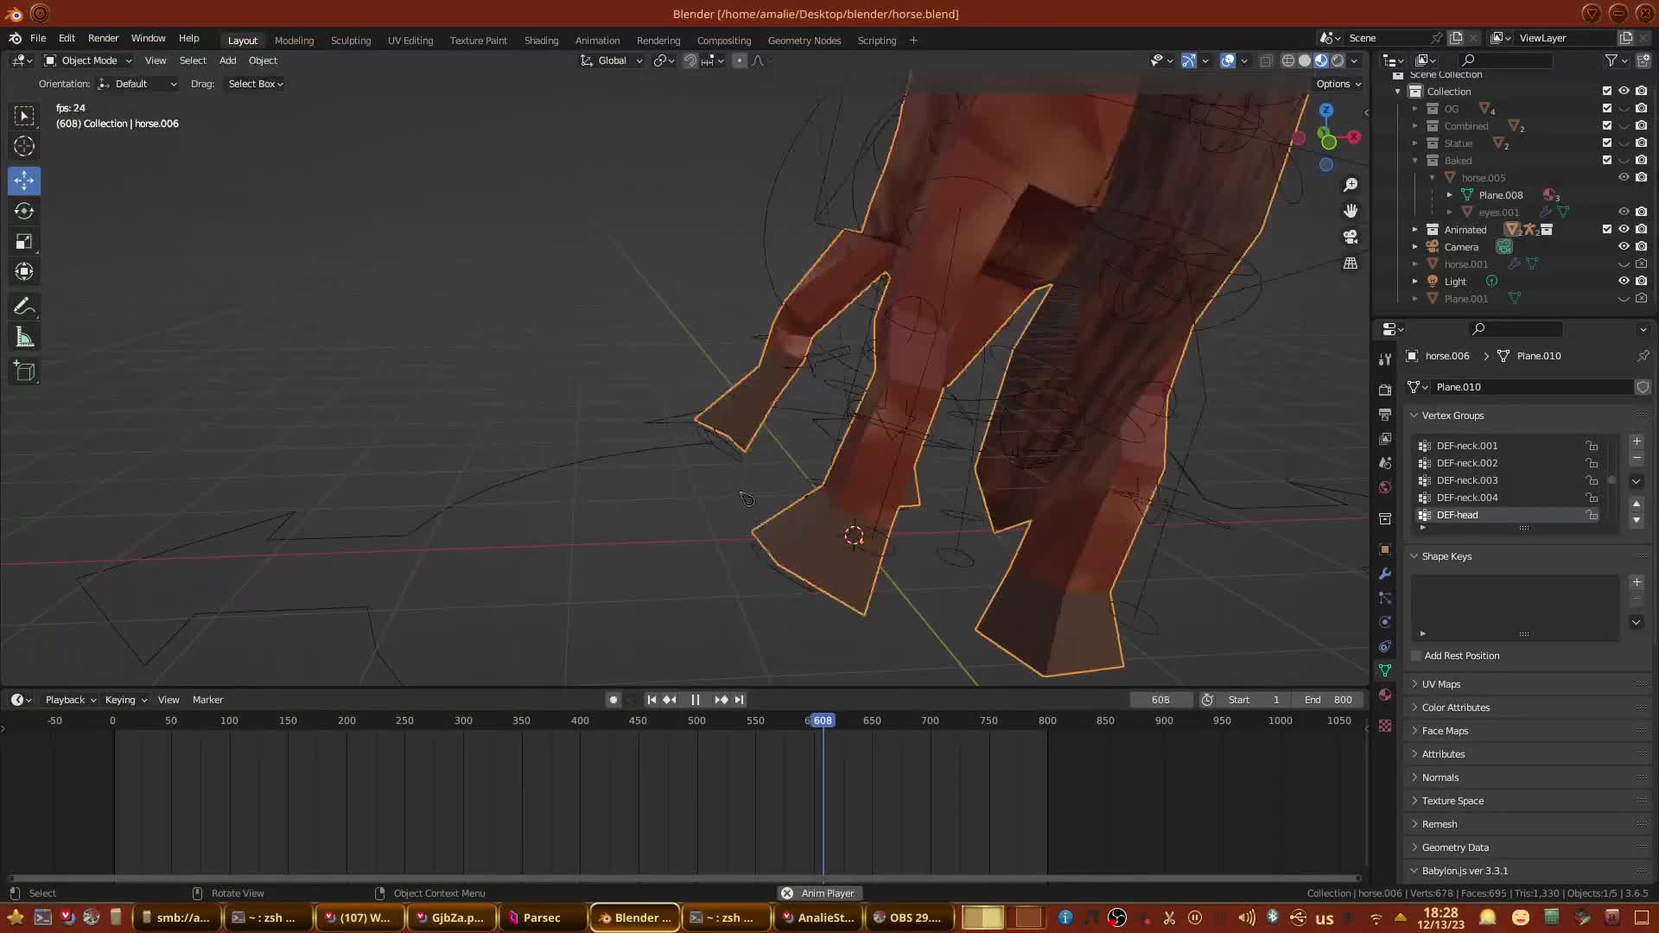Open the Sculpting workspace tab
This screenshot has height=933, width=1659.
pos(350,41)
